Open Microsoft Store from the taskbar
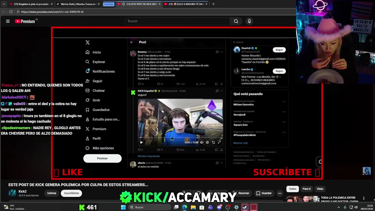Viewport: 375px width, 211px height. pyautogui.click(x=202, y=207)
